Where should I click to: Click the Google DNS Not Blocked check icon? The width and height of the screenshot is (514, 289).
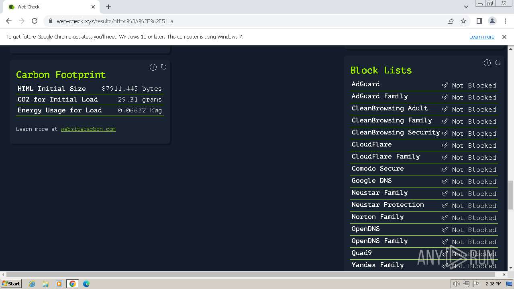tap(445, 181)
